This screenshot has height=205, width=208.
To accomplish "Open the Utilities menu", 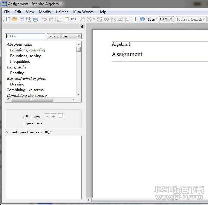I will pos(62,12).
